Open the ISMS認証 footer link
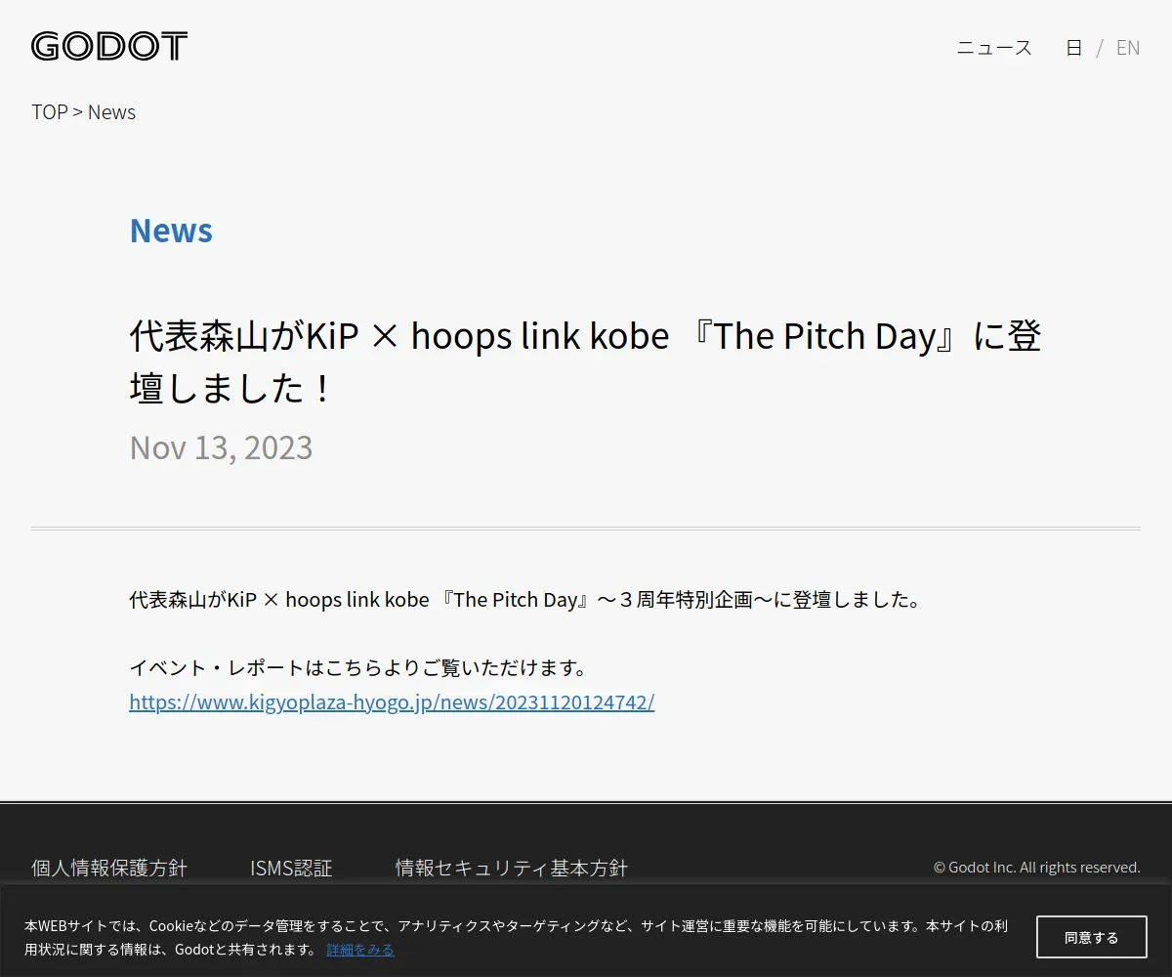 pyautogui.click(x=291, y=868)
